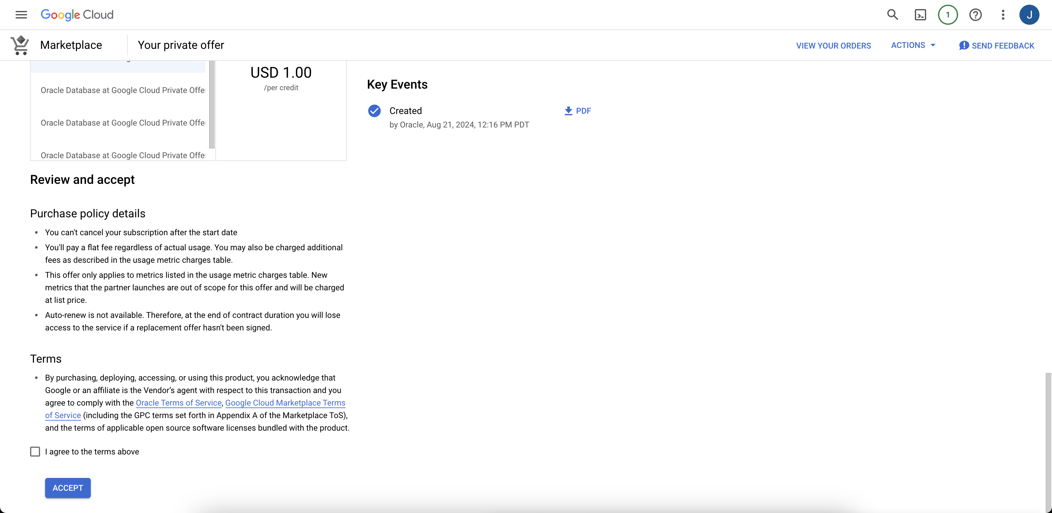Open the search panel
Viewport: 1052px width, 513px height.
892,15
